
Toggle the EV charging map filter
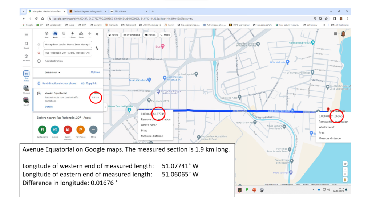pyautogui.click(x=131, y=35)
